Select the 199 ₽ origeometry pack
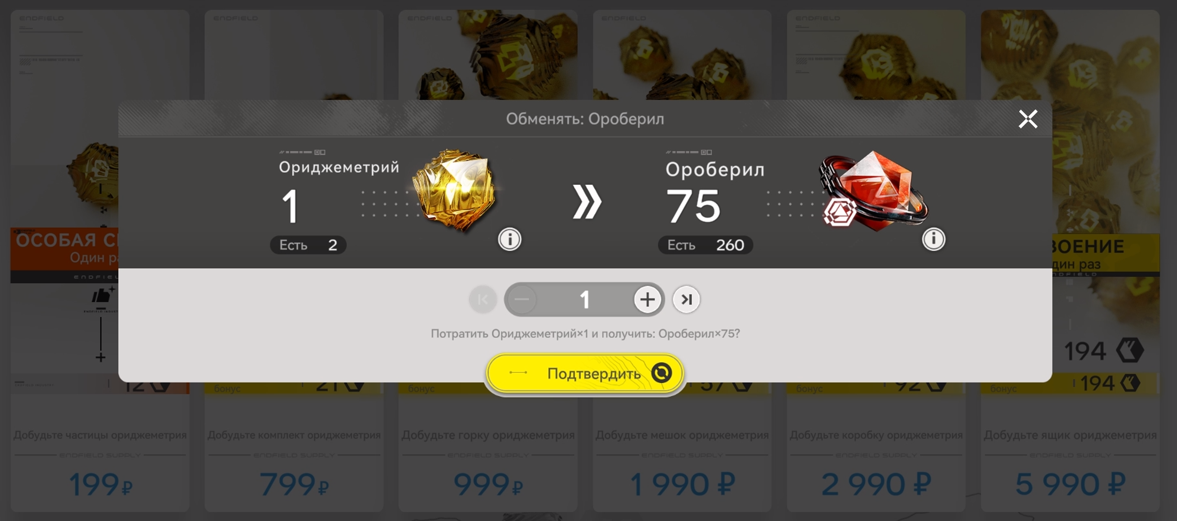Viewport: 1177px width, 521px height. click(x=100, y=484)
